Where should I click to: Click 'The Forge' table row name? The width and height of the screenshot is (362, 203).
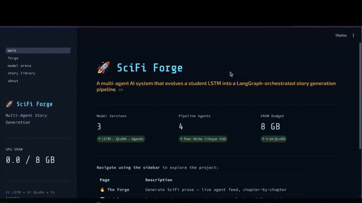click(x=118, y=190)
